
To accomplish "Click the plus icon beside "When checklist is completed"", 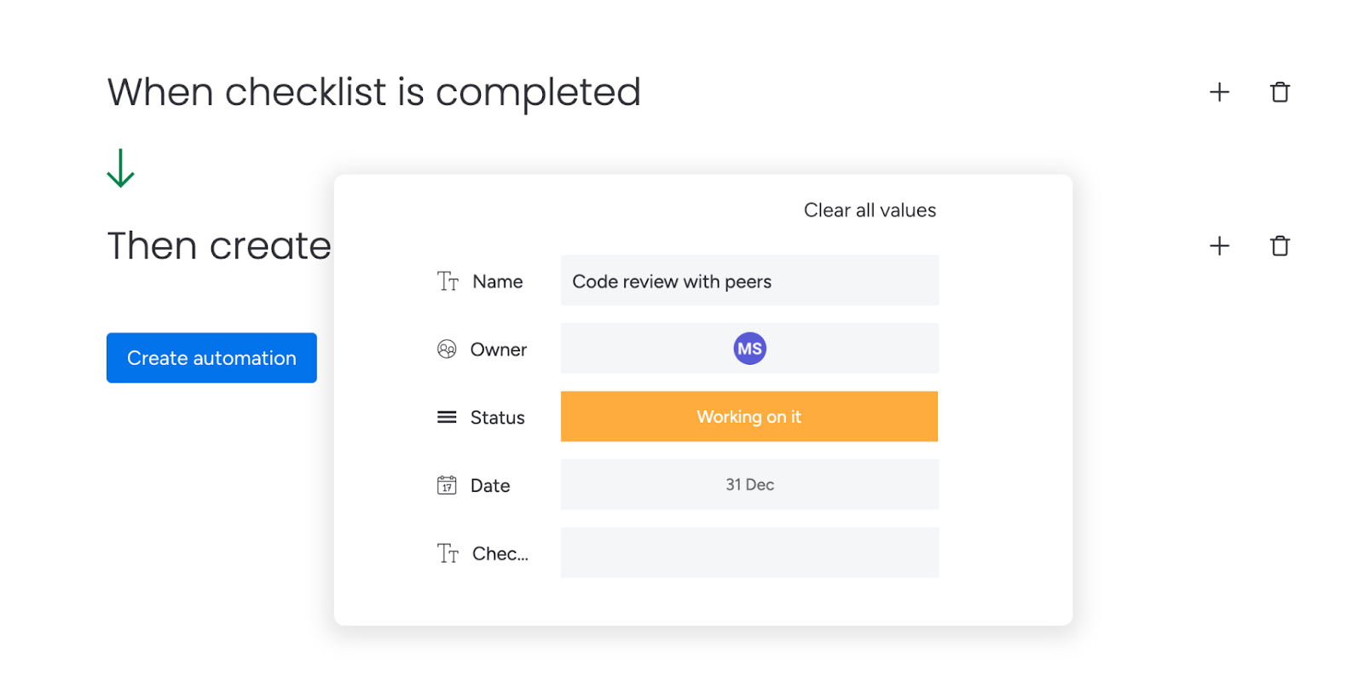I will coord(1219,92).
